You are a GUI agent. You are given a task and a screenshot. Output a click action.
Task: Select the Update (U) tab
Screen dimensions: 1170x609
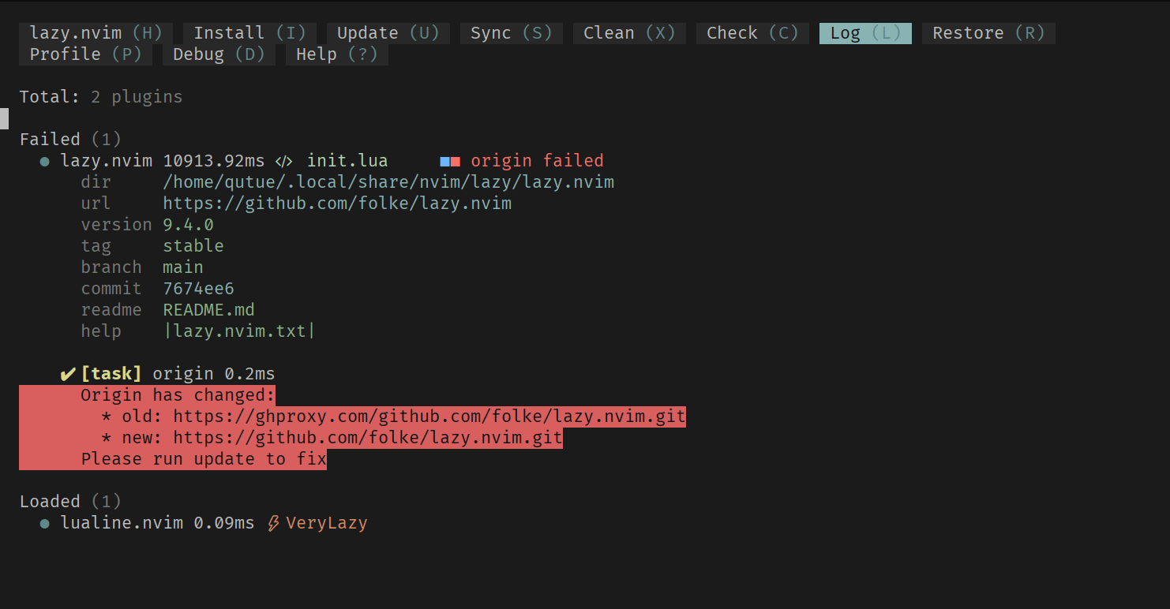click(x=388, y=33)
